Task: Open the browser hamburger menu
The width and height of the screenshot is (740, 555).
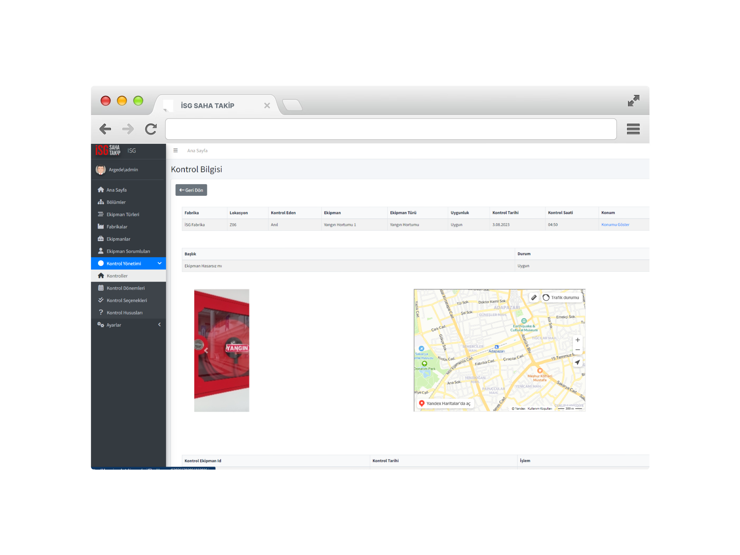Action: 633,129
